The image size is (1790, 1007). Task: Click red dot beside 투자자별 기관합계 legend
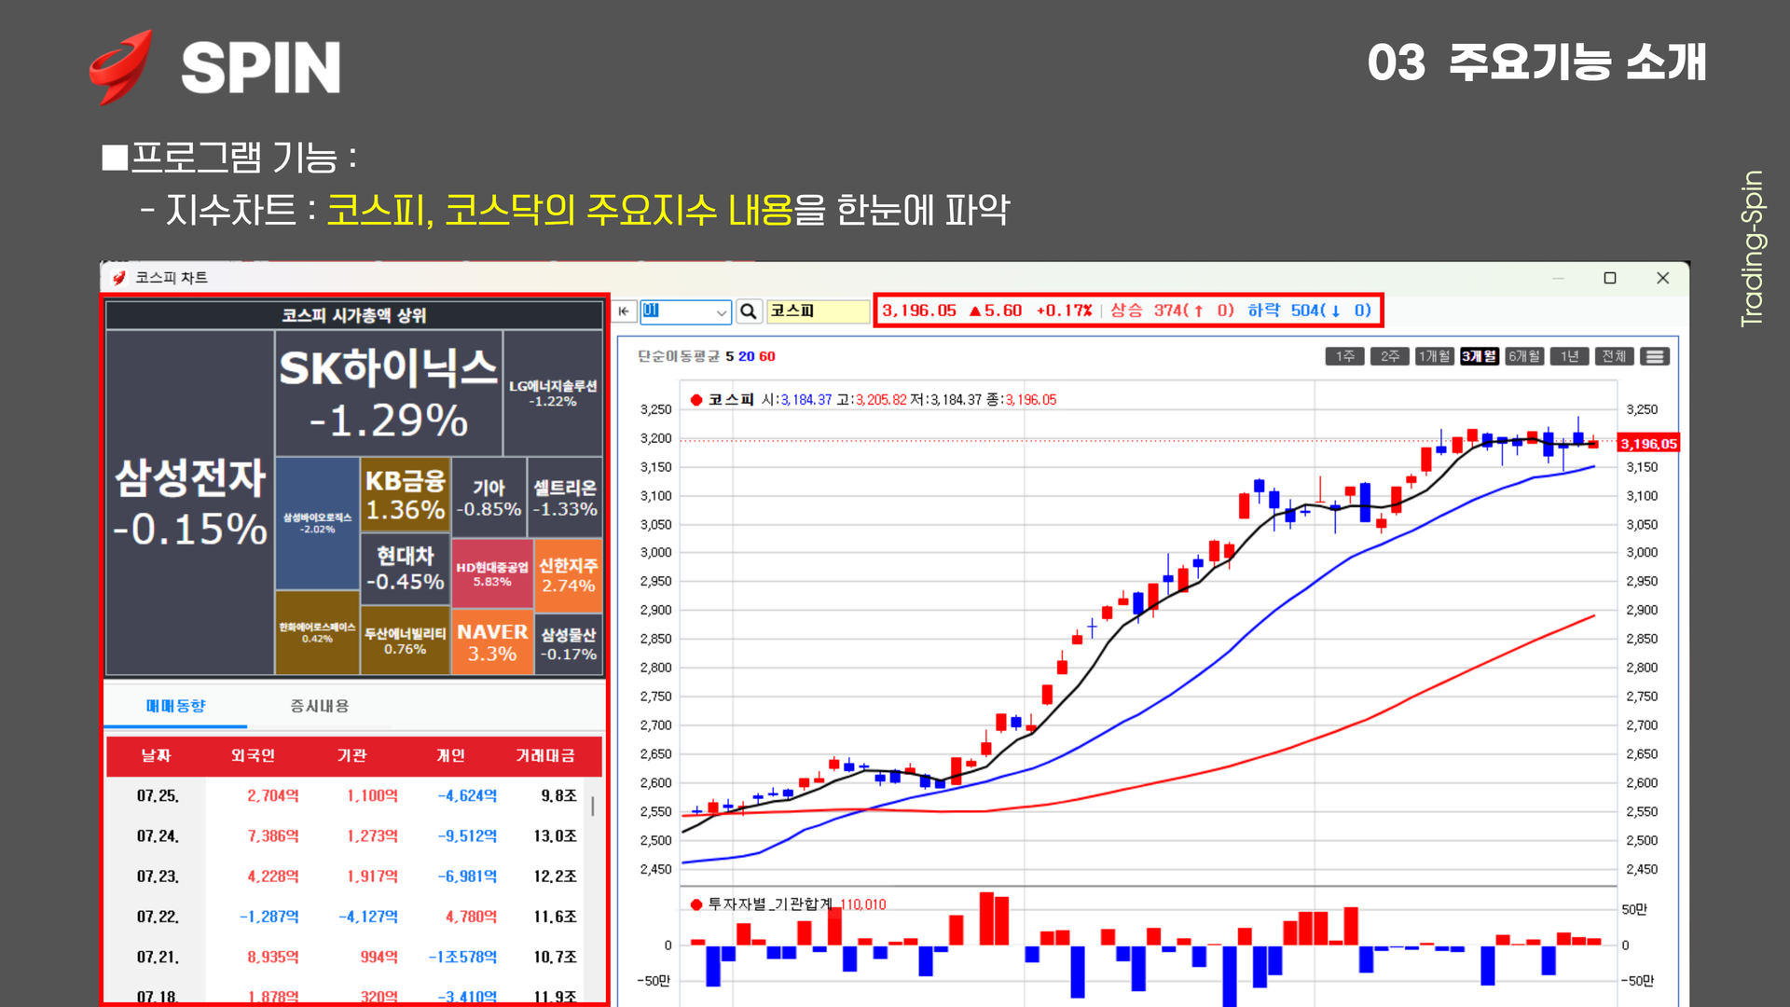[x=695, y=904]
